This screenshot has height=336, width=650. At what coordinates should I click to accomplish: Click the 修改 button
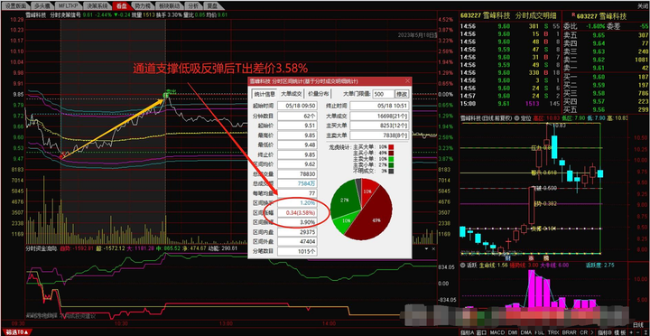[x=402, y=94]
